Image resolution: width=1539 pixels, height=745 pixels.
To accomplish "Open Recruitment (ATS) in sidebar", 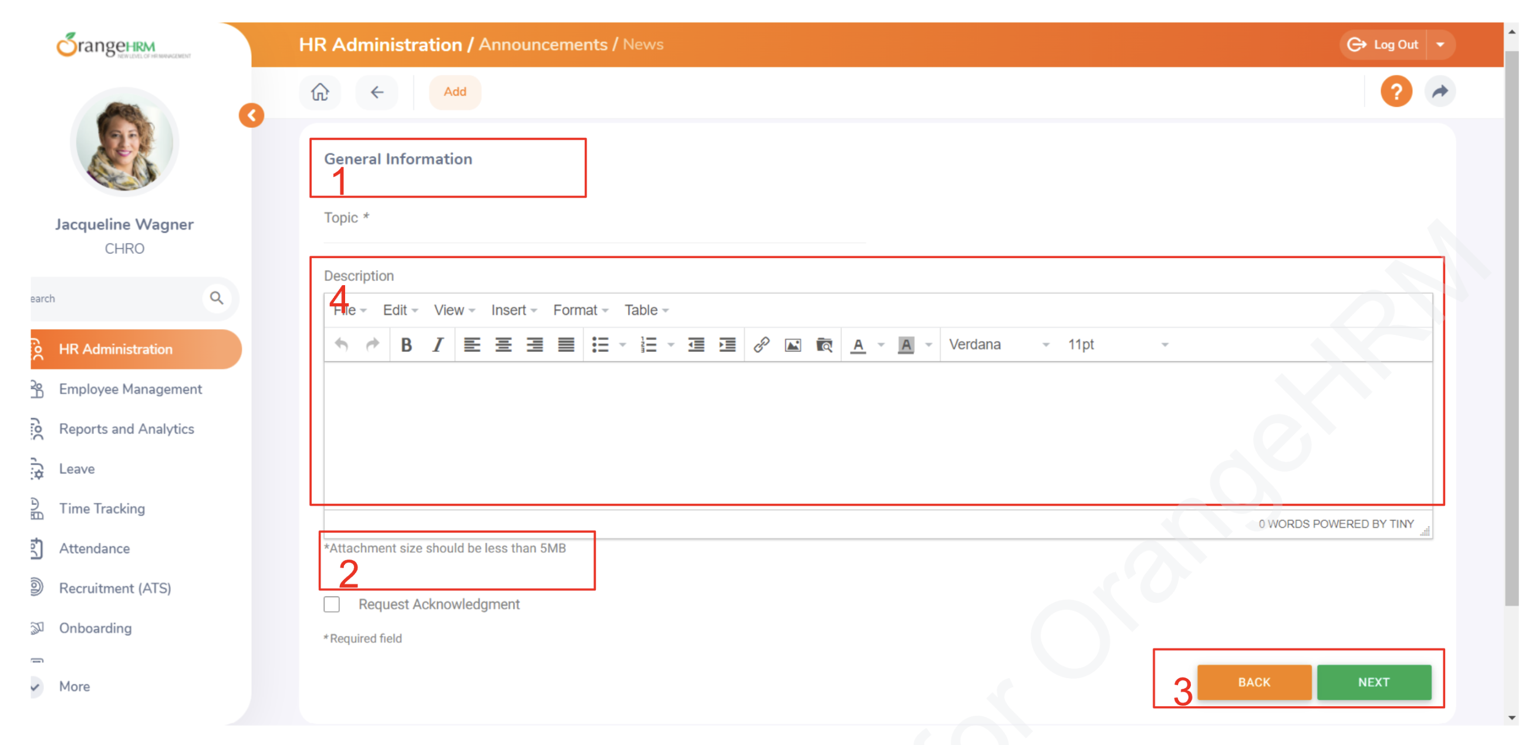I will 114,588.
